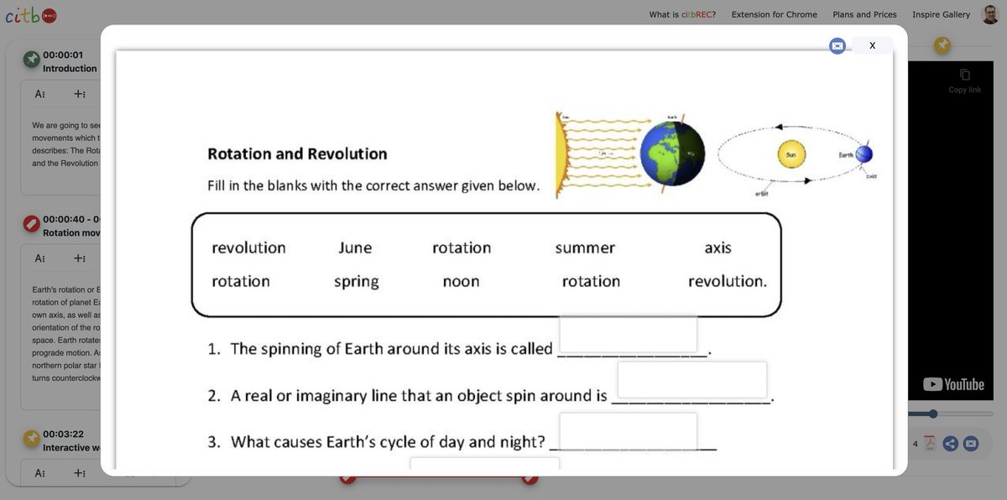Screen dimensions: 1007x500
Task: Click the blue share icon below video
Action: 951,444
